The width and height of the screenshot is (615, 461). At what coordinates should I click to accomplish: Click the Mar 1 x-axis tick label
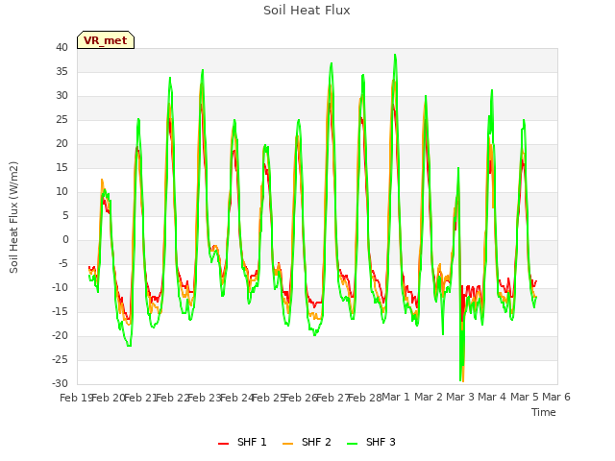[x=395, y=398]
